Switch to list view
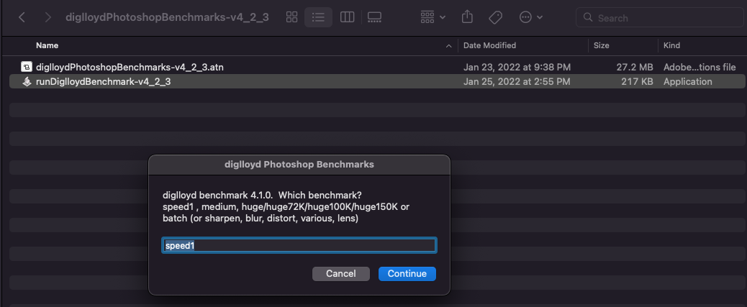This screenshot has width=747, height=307. pos(318,17)
